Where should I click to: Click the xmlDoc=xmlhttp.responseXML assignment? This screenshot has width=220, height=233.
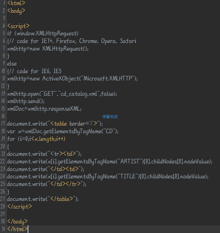pyautogui.click(x=44, y=109)
